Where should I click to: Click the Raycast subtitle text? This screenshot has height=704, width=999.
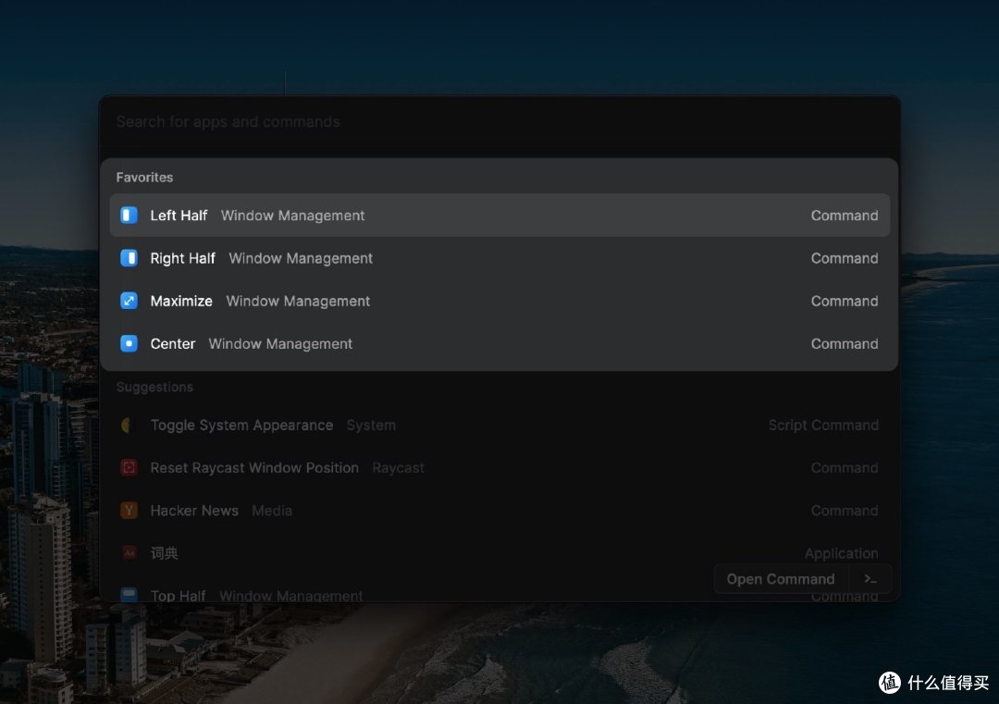click(x=398, y=467)
